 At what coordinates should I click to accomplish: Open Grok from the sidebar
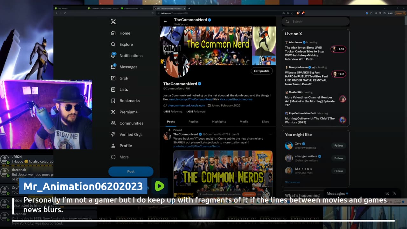(x=120, y=78)
